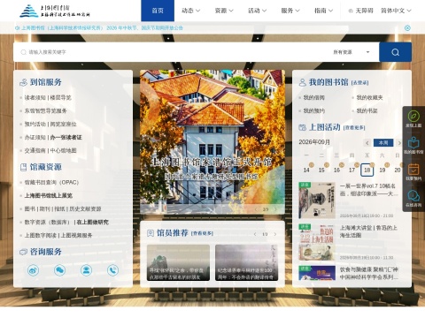Select date 14 in calendar
The height and width of the screenshot is (318, 425).
point(306,170)
